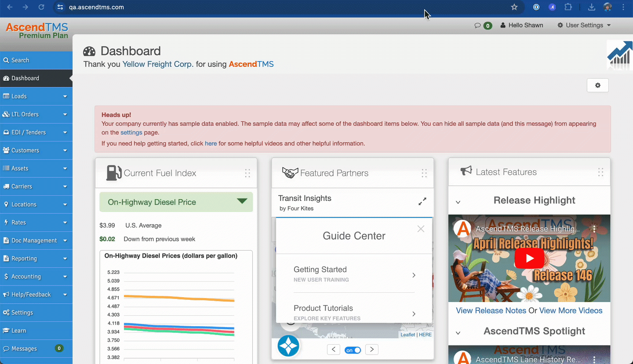The width and height of the screenshot is (633, 364).
Task: Click the Help/Feedback megaphone icon
Action: click(x=6, y=295)
